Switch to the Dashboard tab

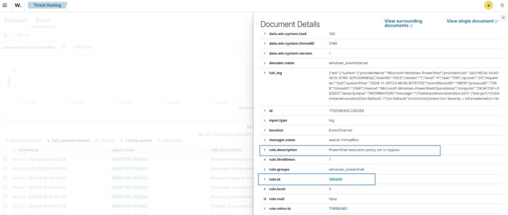pyautogui.click(x=15, y=21)
